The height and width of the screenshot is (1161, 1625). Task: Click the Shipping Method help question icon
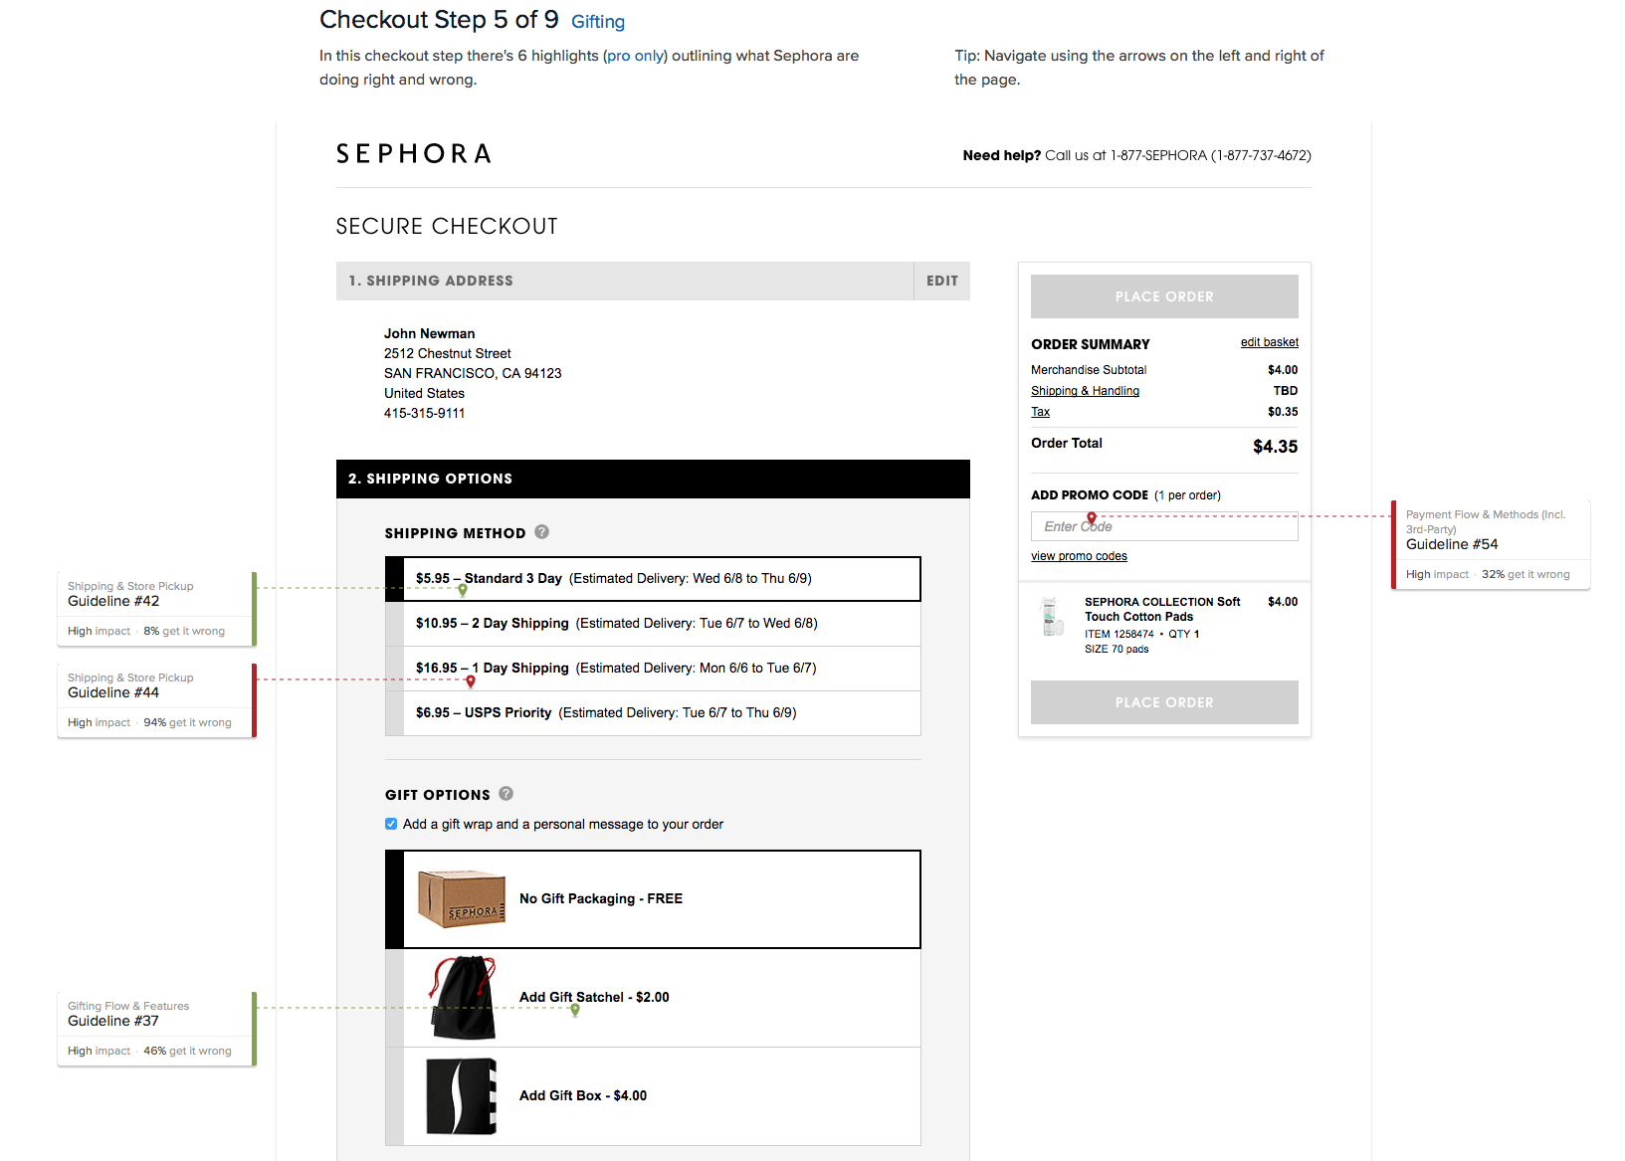pyautogui.click(x=541, y=532)
